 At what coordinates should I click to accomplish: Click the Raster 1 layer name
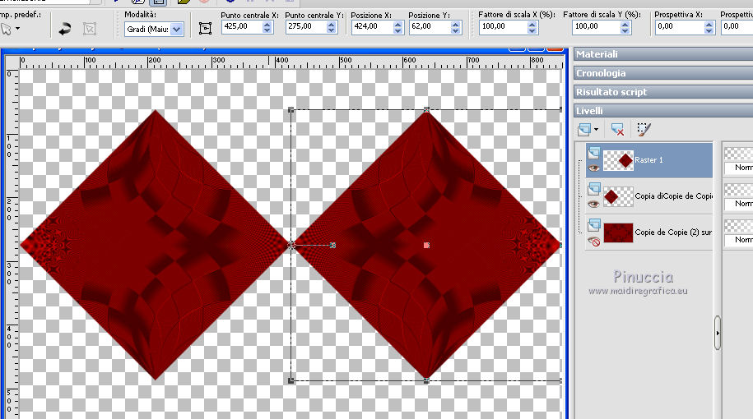pyautogui.click(x=648, y=160)
